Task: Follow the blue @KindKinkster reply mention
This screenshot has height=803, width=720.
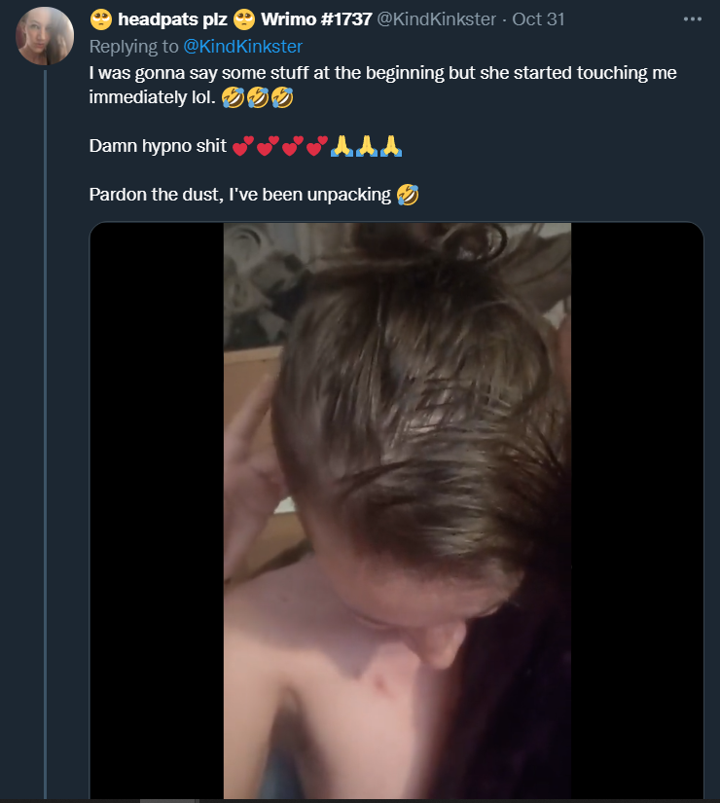Action: (x=242, y=47)
